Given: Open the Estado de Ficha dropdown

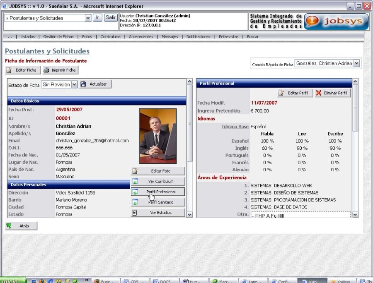Looking at the screenshot, I should coord(74,84).
